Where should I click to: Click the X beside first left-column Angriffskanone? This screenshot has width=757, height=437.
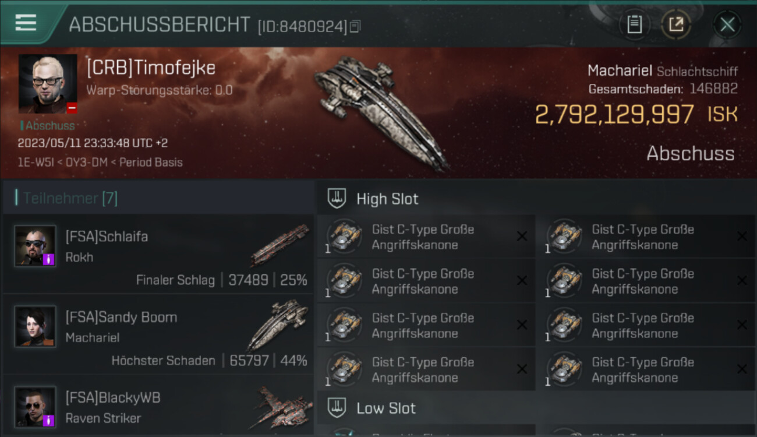[x=522, y=237]
